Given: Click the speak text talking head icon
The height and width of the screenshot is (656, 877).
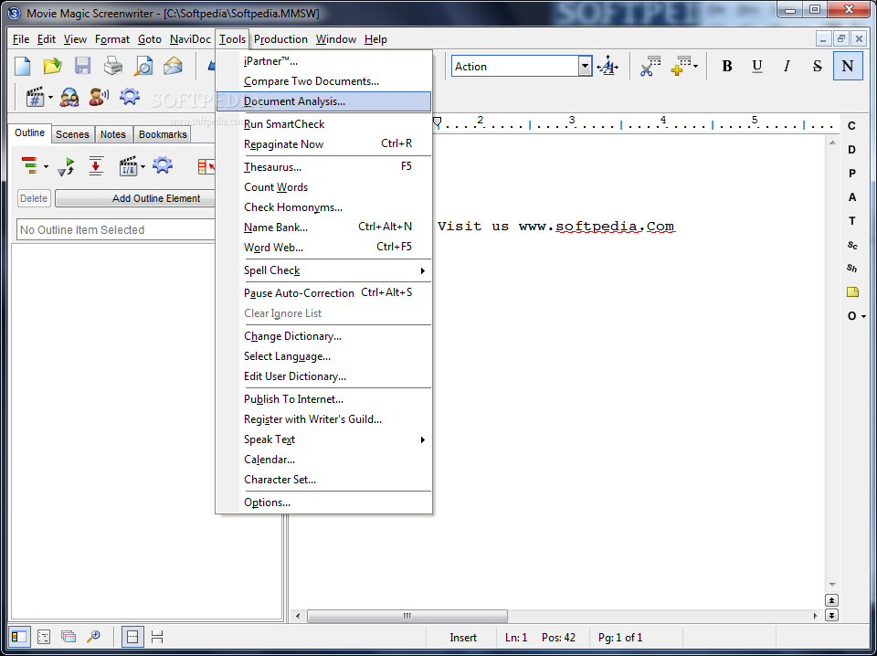Looking at the screenshot, I should click(99, 98).
